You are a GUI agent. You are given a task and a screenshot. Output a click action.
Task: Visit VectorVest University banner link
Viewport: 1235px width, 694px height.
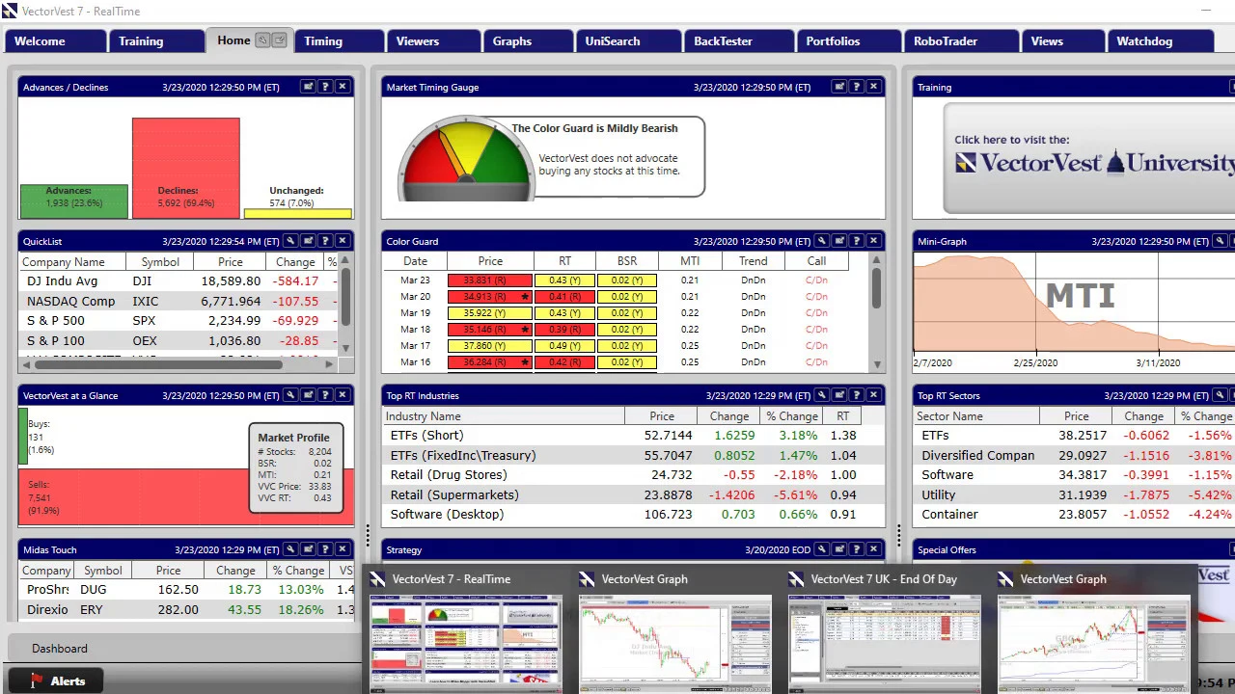tap(1090, 157)
